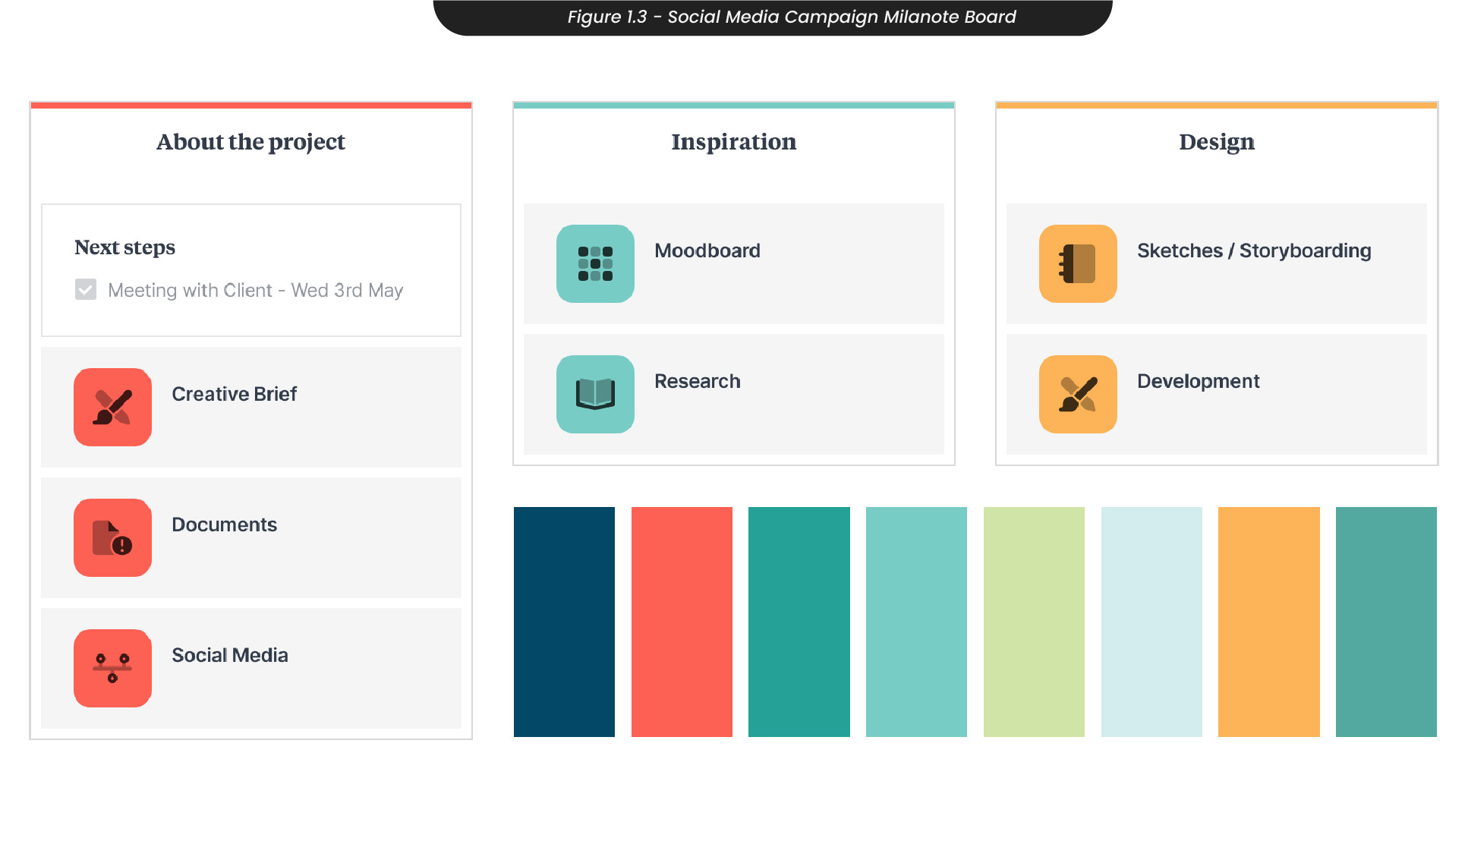Click the Sketches notebook icon
1468x841 pixels.
pos(1078,264)
